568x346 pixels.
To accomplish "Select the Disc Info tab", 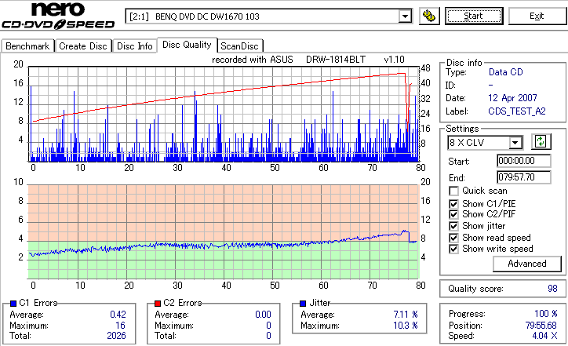I will point(135,46).
